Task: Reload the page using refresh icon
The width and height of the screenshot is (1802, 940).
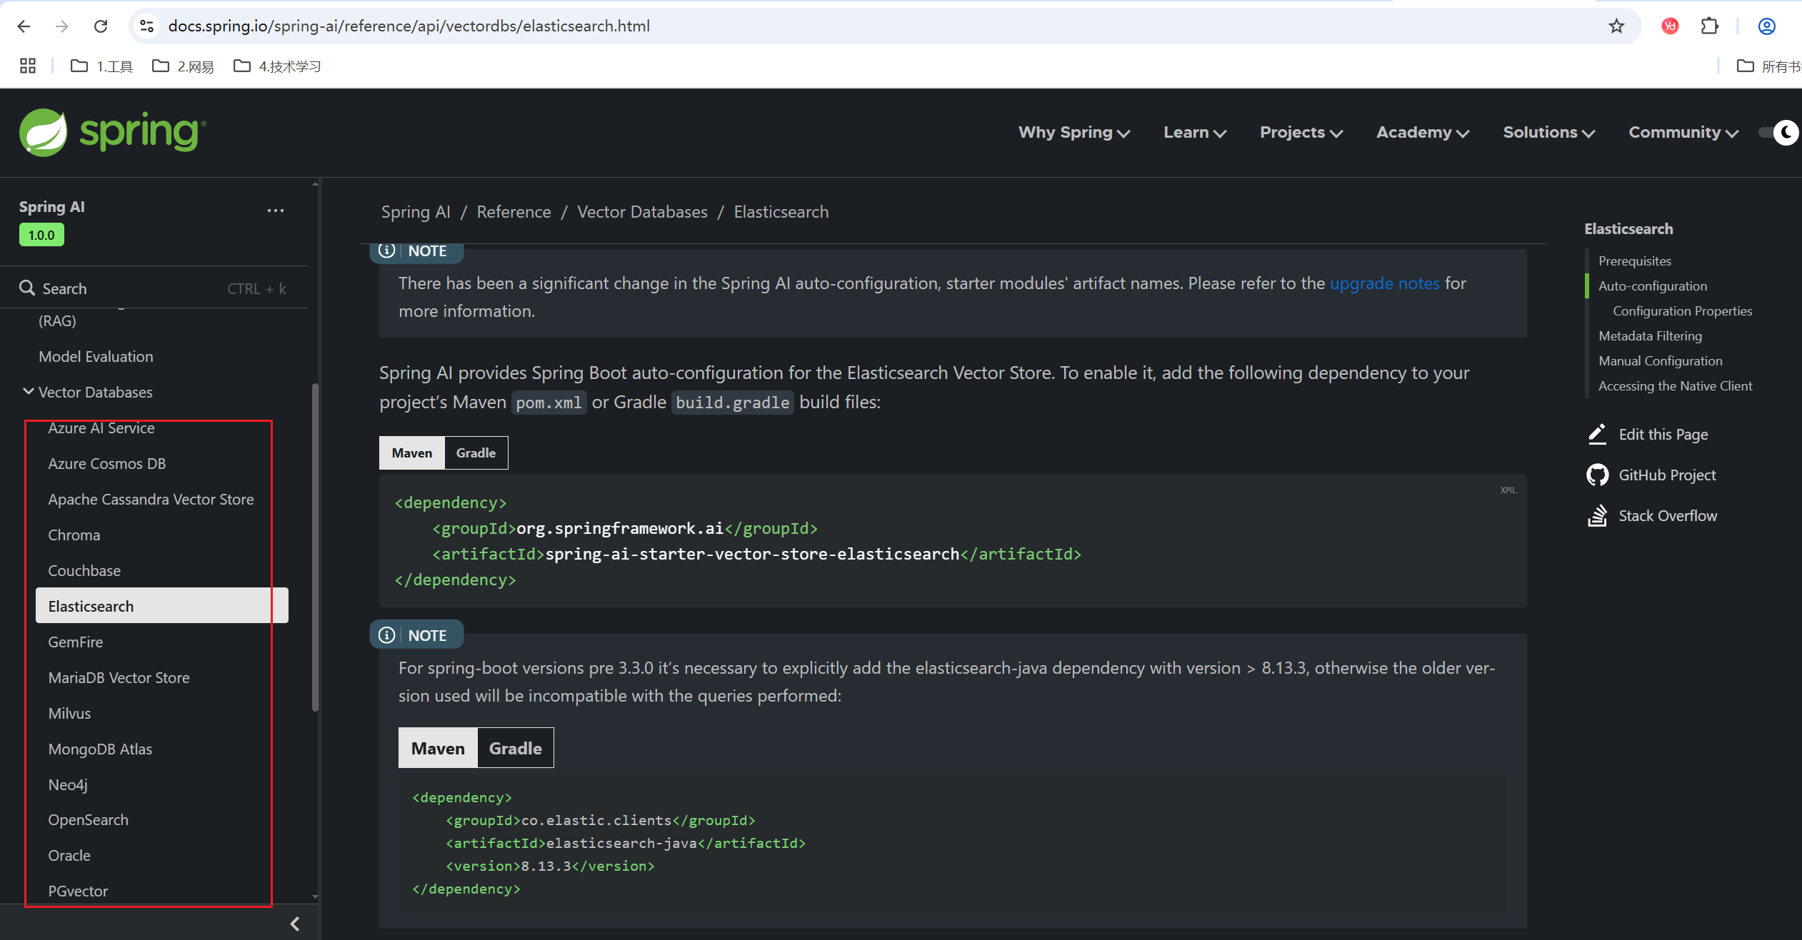Action: [101, 26]
